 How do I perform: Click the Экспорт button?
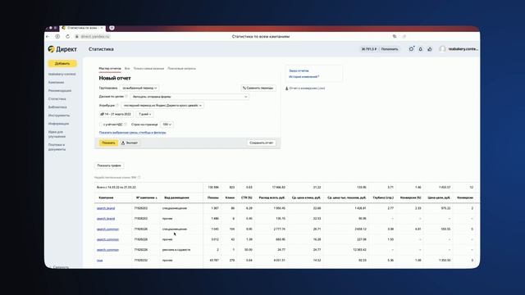tap(130, 143)
